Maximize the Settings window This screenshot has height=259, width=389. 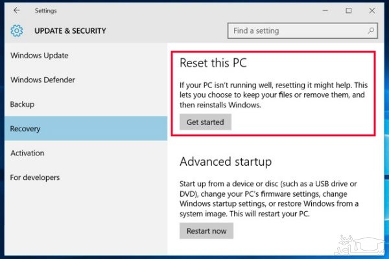tap(349, 10)
